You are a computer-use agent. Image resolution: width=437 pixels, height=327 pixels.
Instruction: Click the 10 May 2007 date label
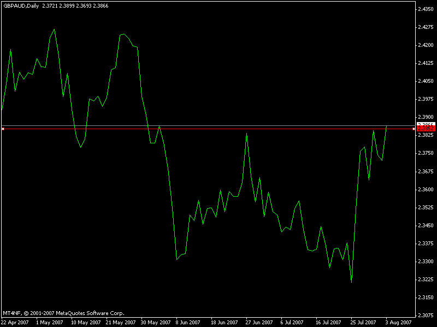pyautogui.click(x=85, y=322)
